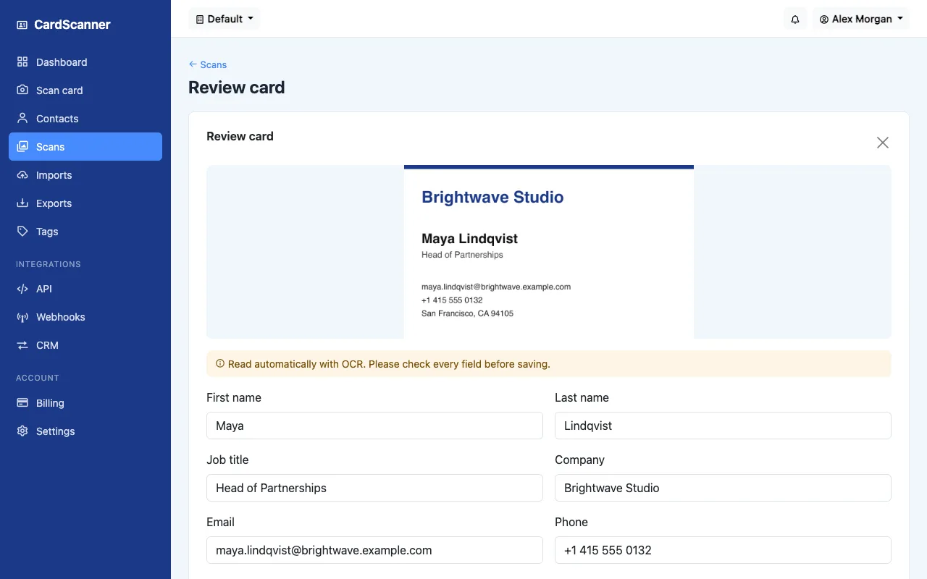
Task: Click the person icon beside Contacts
Action: [22, 119]
